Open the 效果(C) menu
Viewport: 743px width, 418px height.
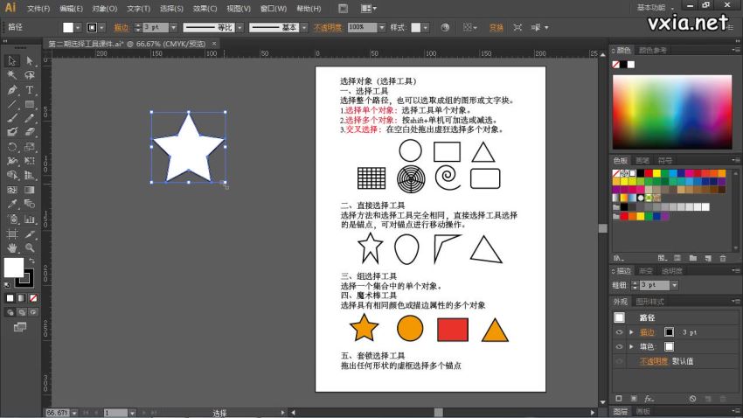205,9
